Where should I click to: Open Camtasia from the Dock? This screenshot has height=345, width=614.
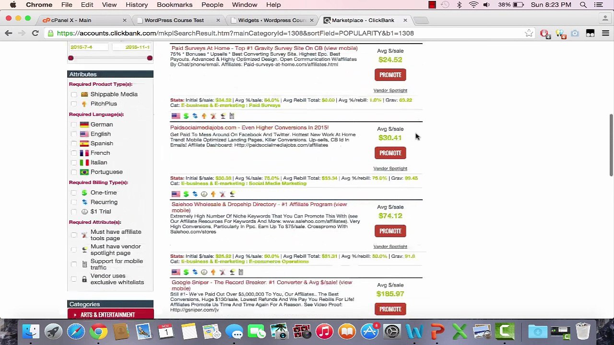coord(505,332)
